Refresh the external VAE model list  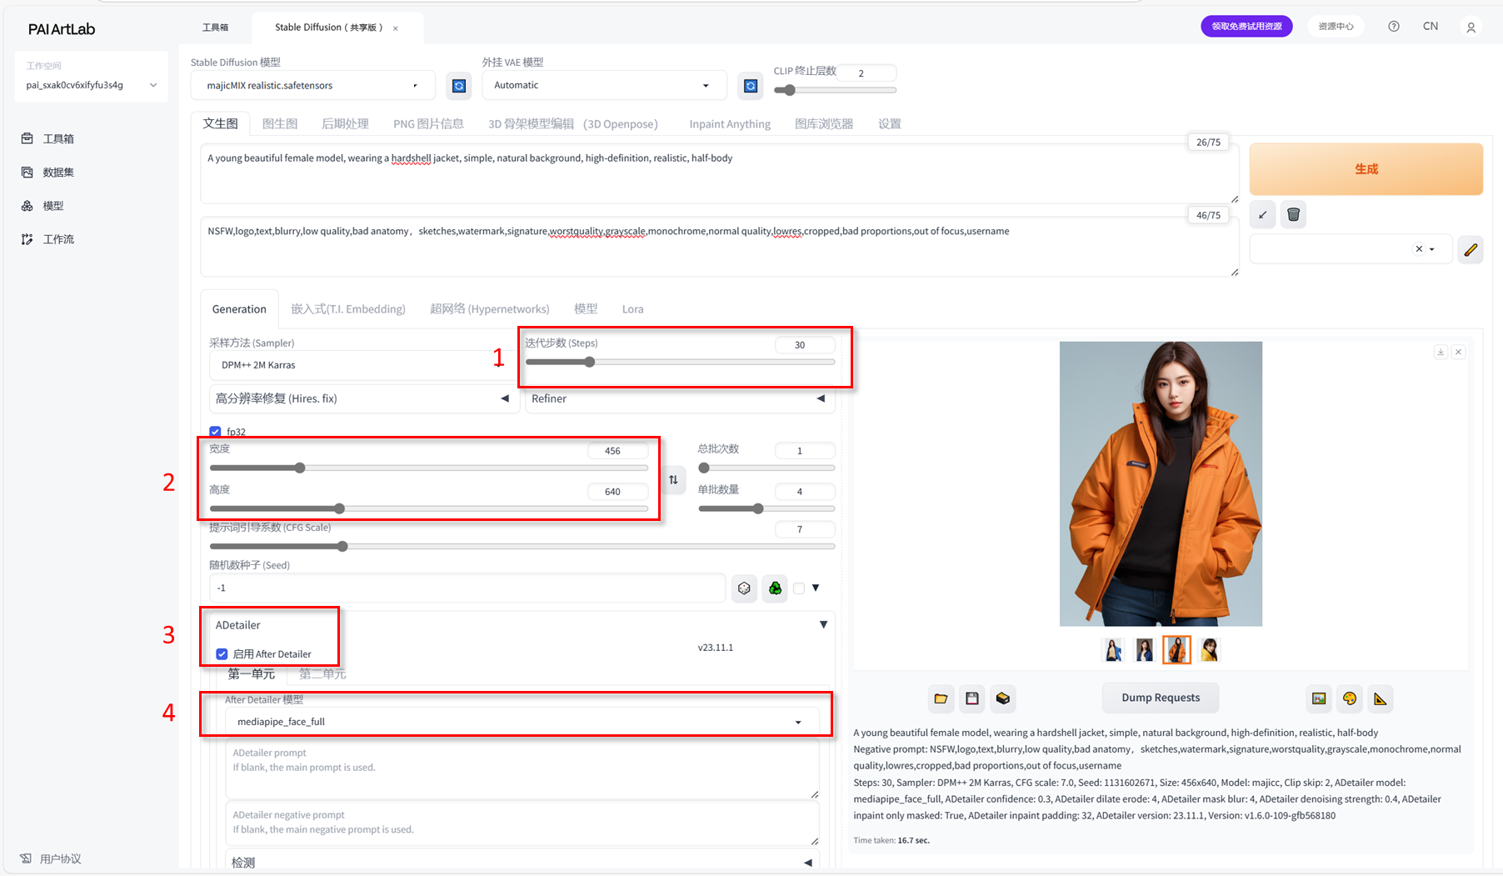(751, 86)
